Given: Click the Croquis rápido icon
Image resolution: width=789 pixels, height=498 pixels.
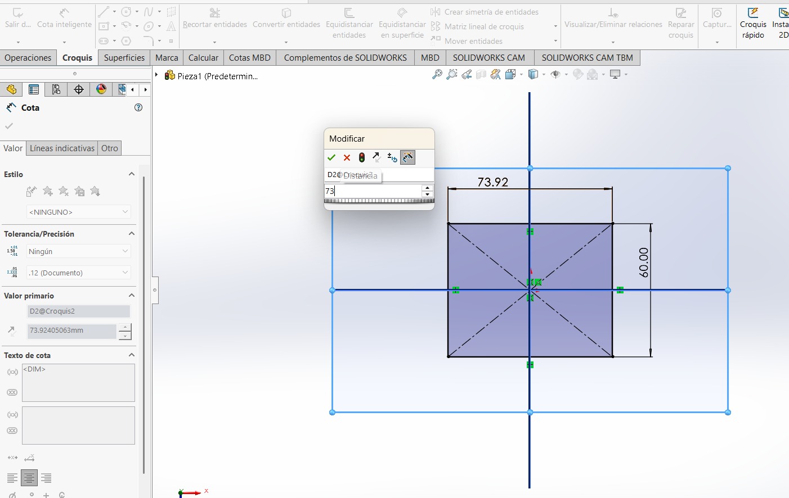Looking at the screenshot, I should [x=753, y=24].
